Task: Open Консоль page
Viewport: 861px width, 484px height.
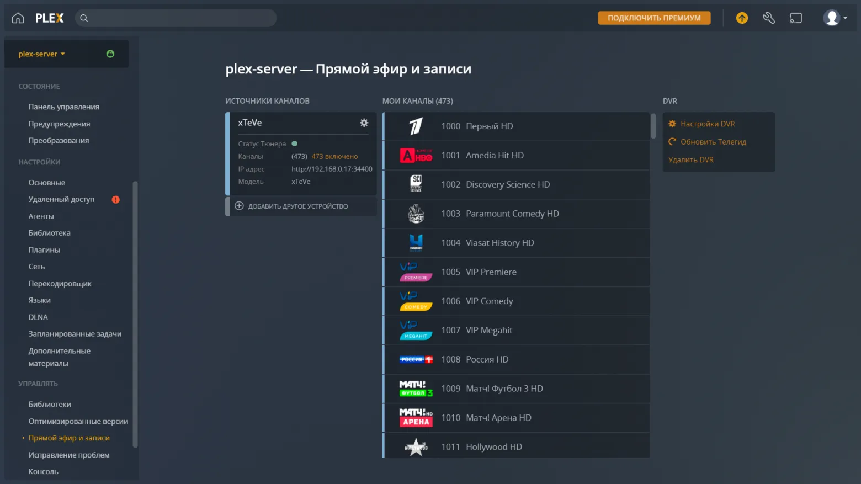Action: [44, 472]
